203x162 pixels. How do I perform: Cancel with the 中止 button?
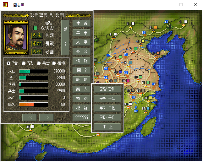107,127
